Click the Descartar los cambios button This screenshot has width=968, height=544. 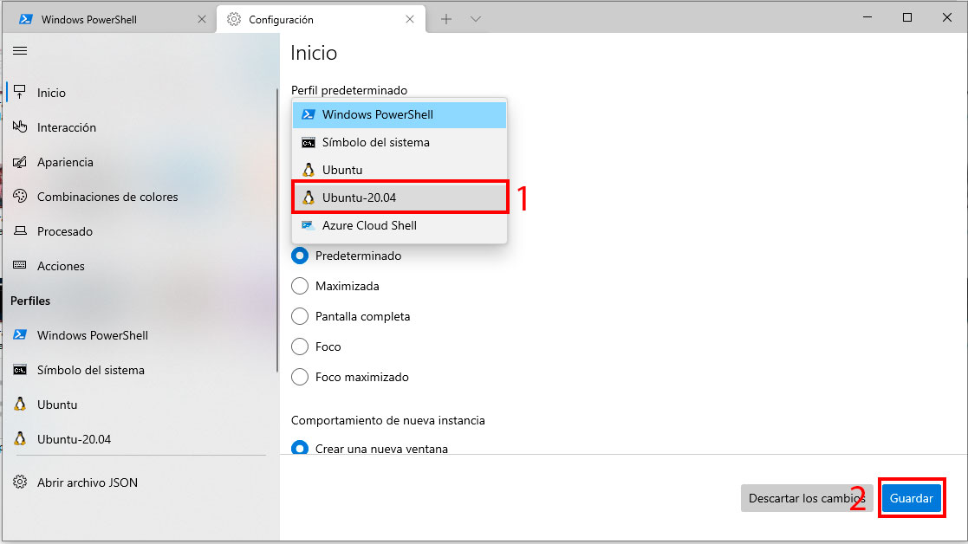(x=807, y=498)
